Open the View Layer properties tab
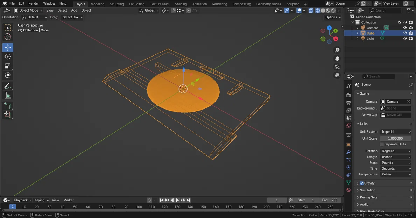The width and height of the screenshot is (416, 218). (348, 110)
